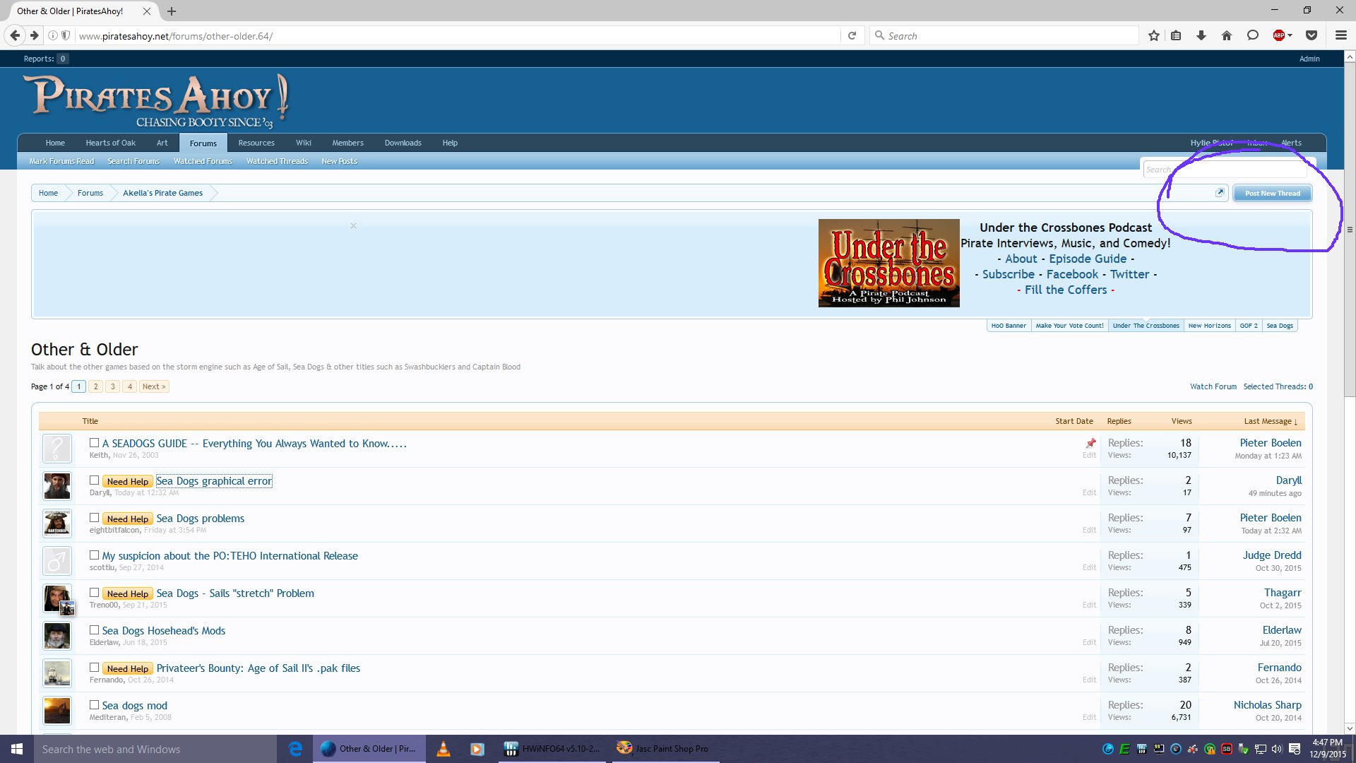Open a new browser tab with plus
The height and width of the screenshot is (763, 1356).
click(x=172, y=11)
